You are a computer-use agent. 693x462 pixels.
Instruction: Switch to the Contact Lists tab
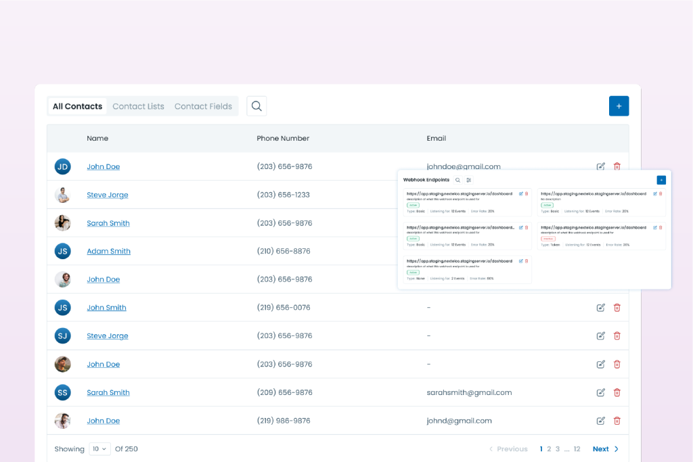click(x=138, y=106)
